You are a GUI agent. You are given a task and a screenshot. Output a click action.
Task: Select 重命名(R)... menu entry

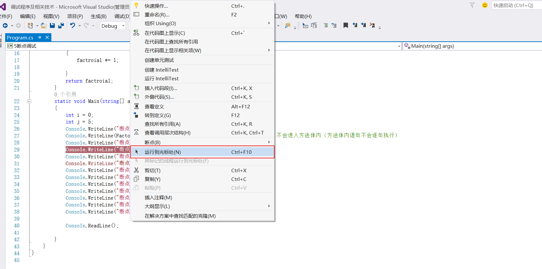point(203,15)
